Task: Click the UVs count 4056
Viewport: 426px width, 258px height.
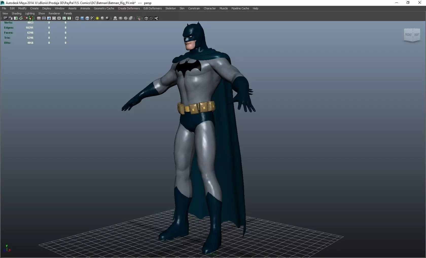Action: point(30,43)
